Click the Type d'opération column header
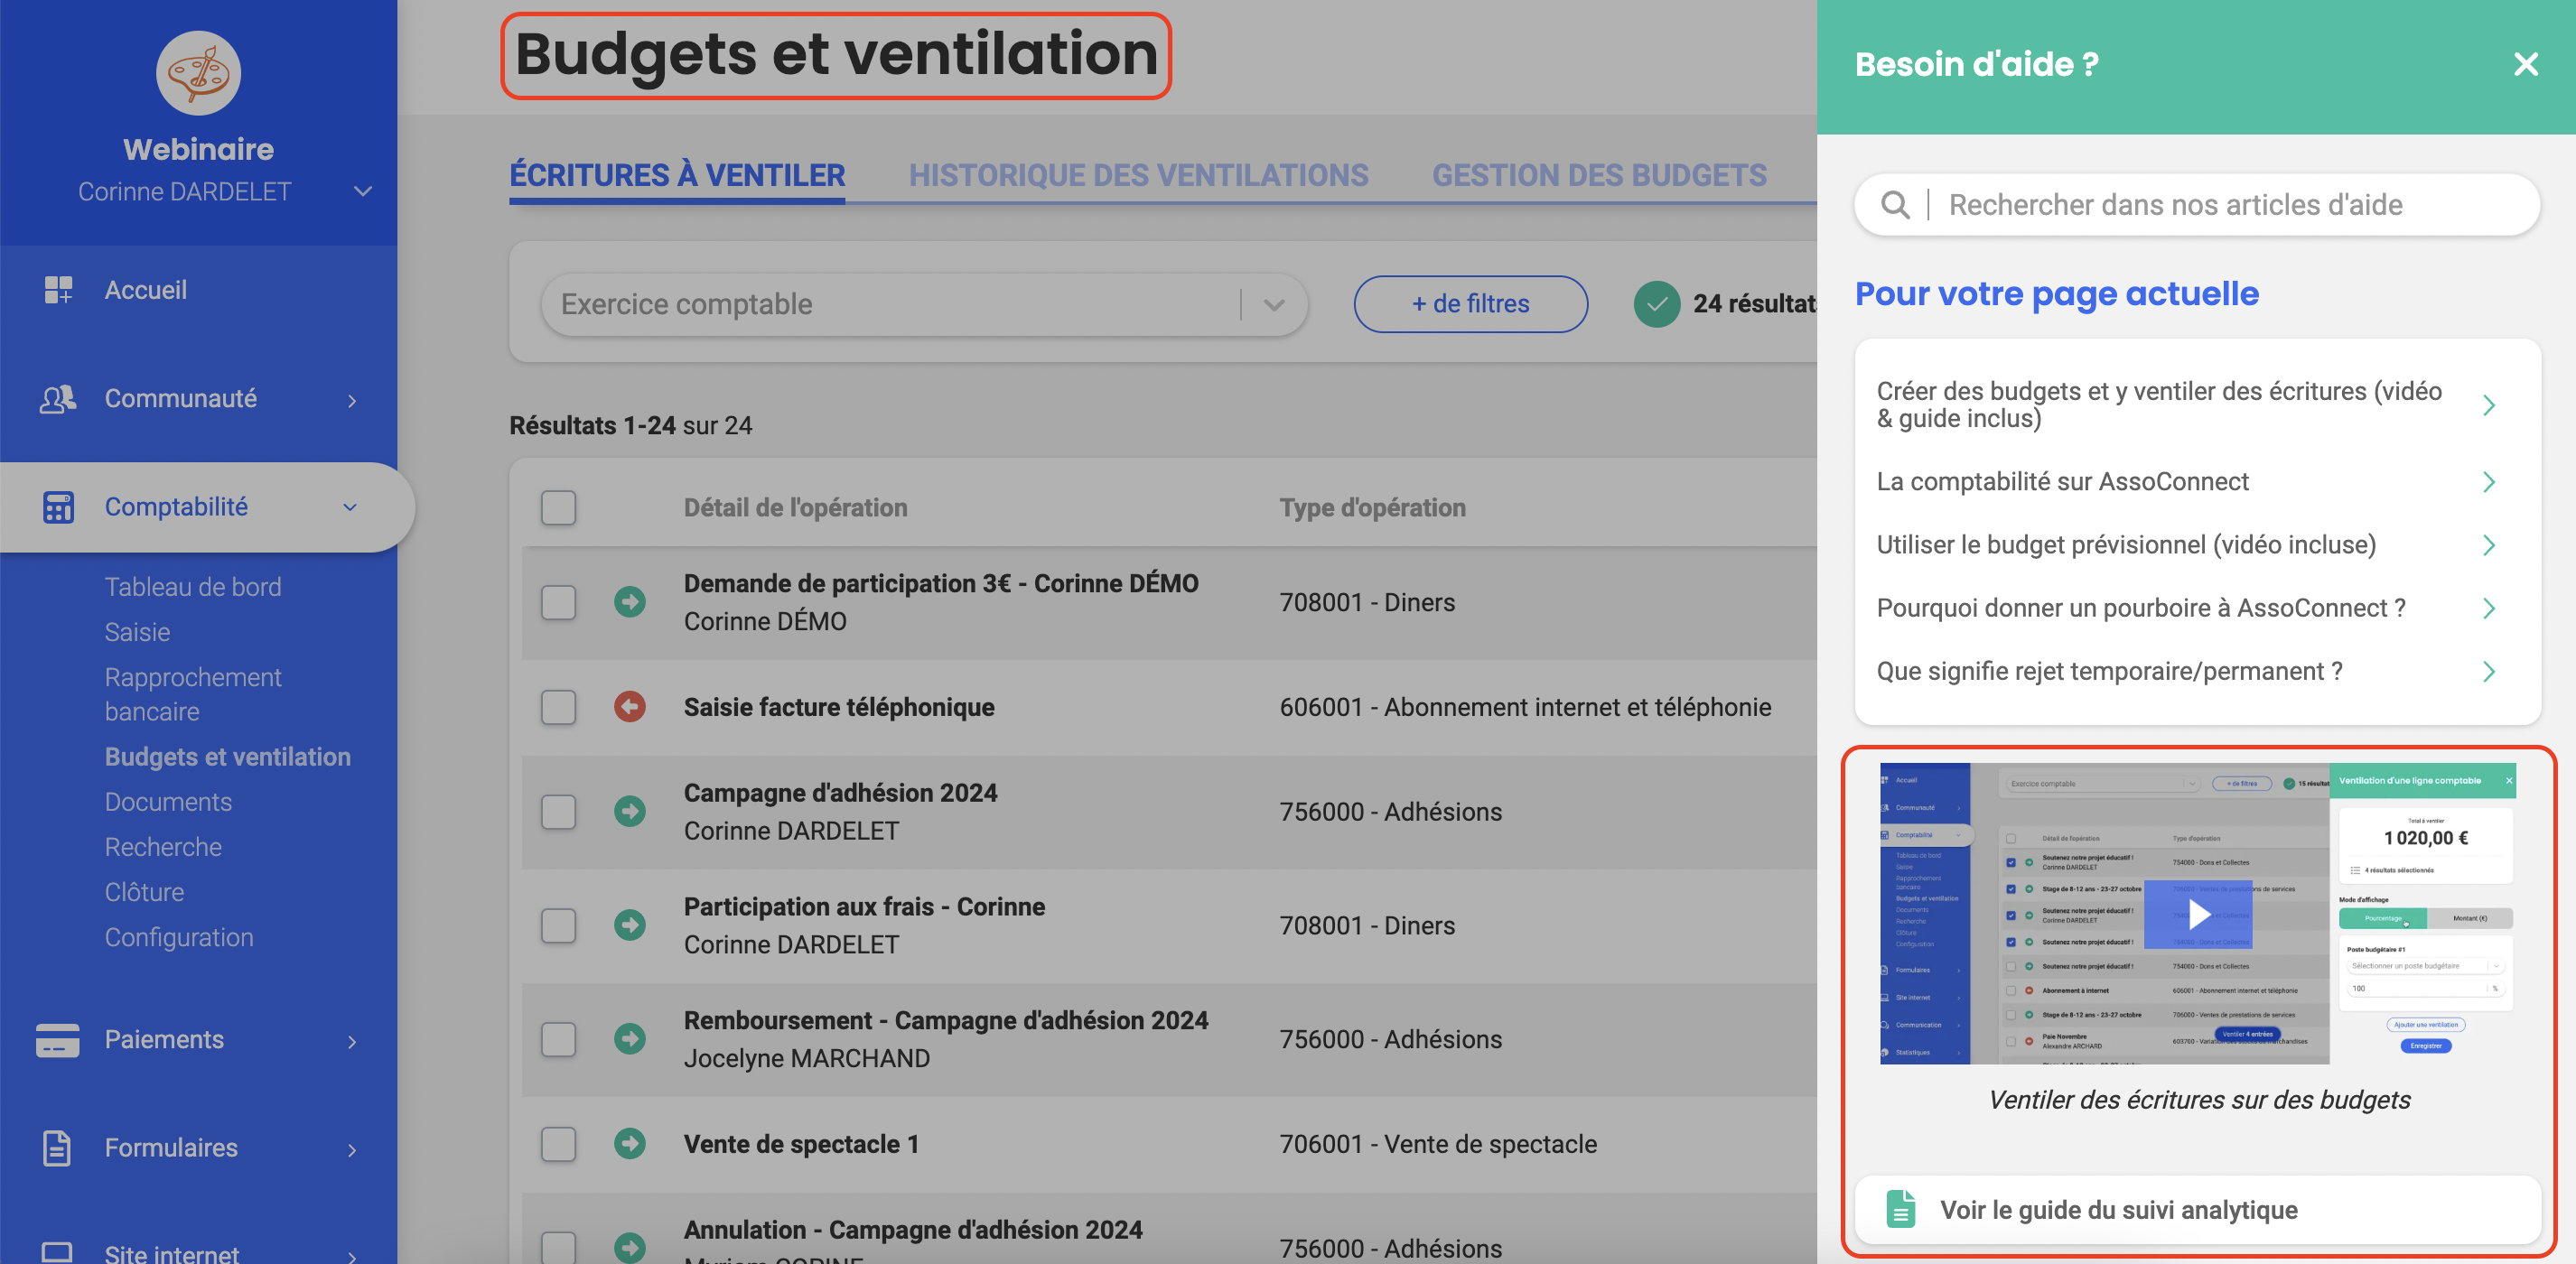The image size is (2576, 1264). click(x=1372, y=507)
